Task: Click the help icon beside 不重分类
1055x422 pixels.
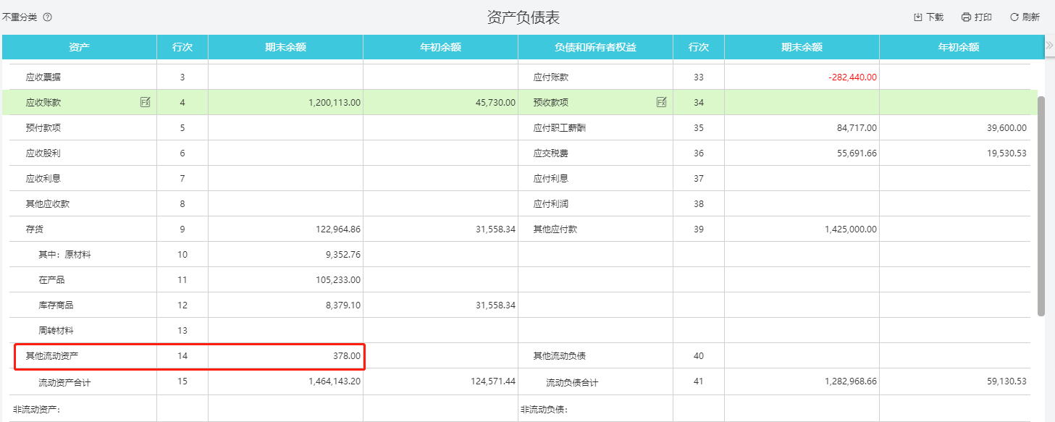Action: point(48,17)
